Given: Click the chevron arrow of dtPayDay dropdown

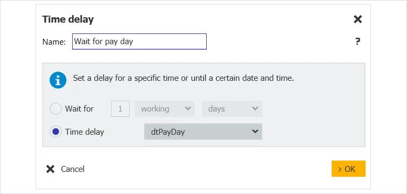Looking at the screenshot, I should (x=255, y=131).
